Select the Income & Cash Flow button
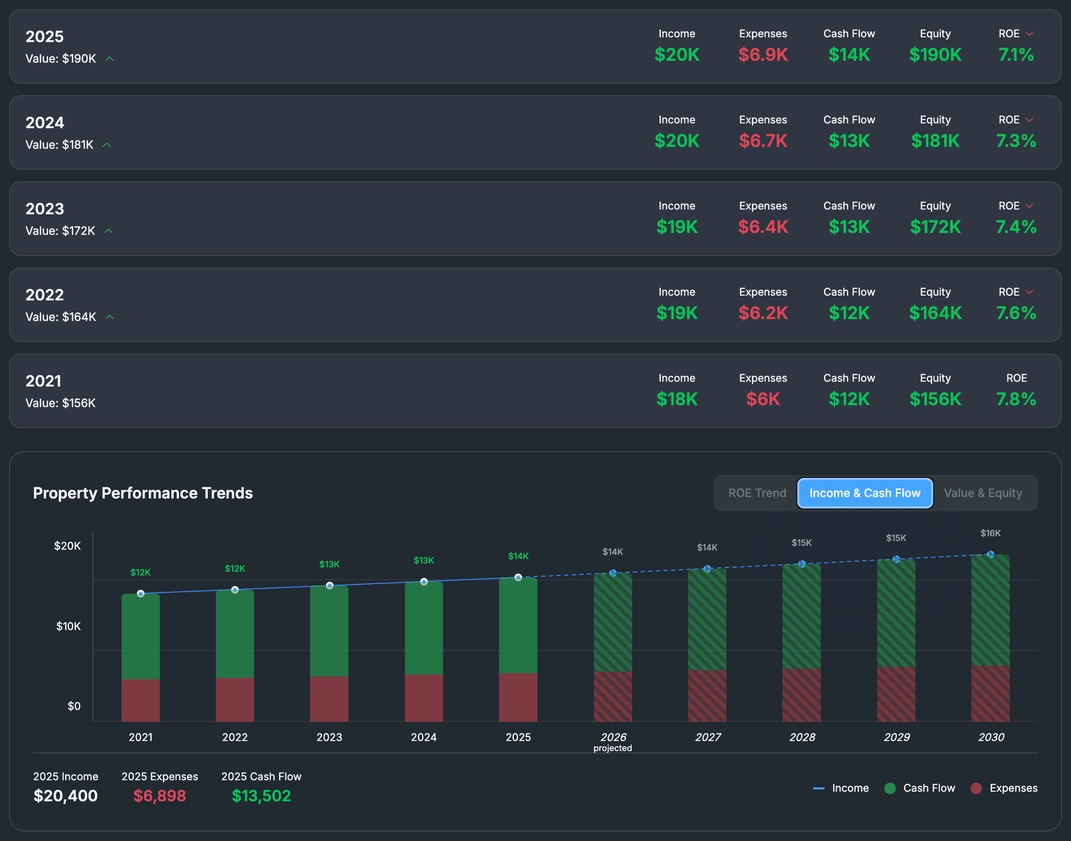 865,493
